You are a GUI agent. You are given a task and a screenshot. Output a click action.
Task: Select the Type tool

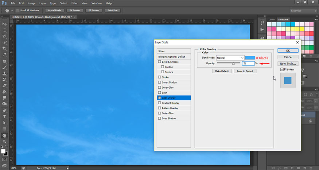point(5,117)
